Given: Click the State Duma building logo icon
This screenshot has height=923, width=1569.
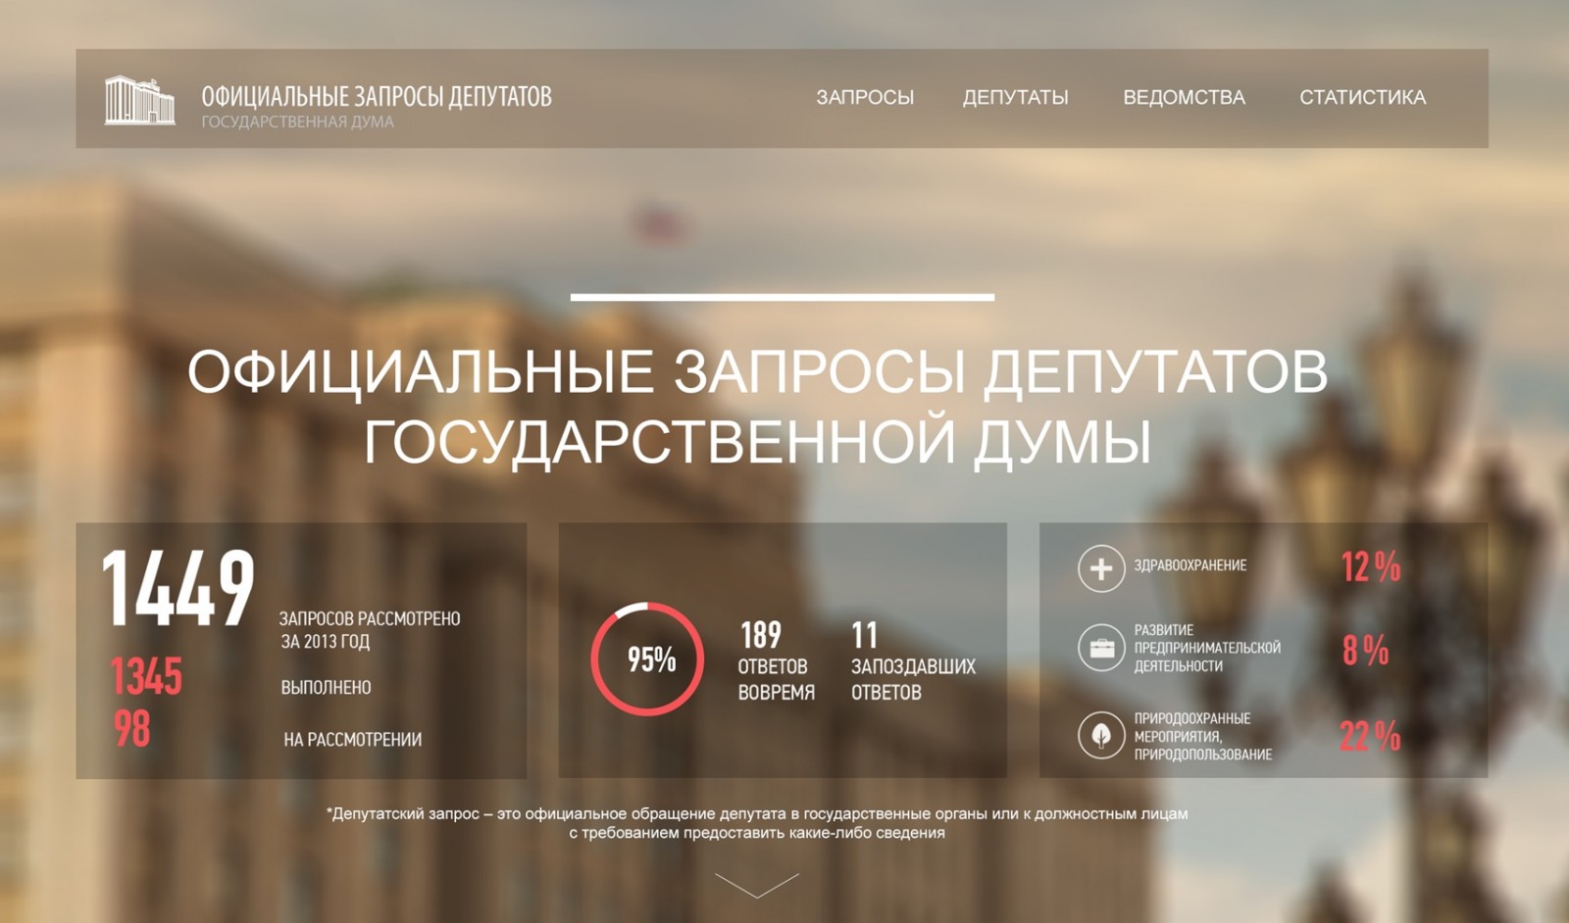Looking at the screenshot, I should [140, 100].
